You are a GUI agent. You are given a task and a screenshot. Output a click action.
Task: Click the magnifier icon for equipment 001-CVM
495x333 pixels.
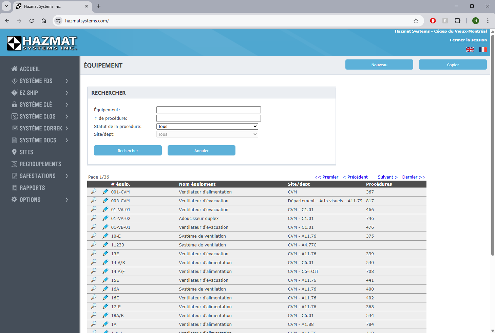coord(94,192)
